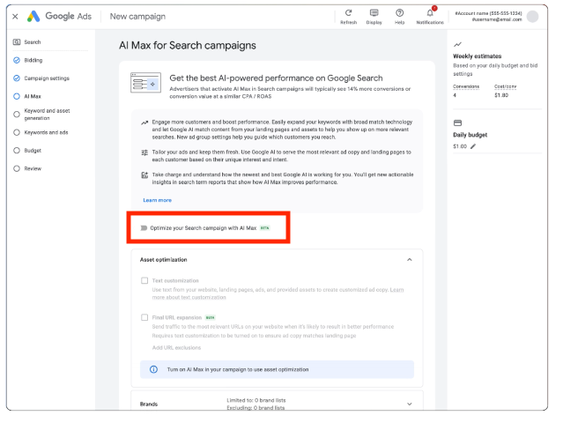The width and height of the screenshot is (563, 423).
Task: Click the tune icon beside Tailor your ads
Action: [x=144, y=152]
